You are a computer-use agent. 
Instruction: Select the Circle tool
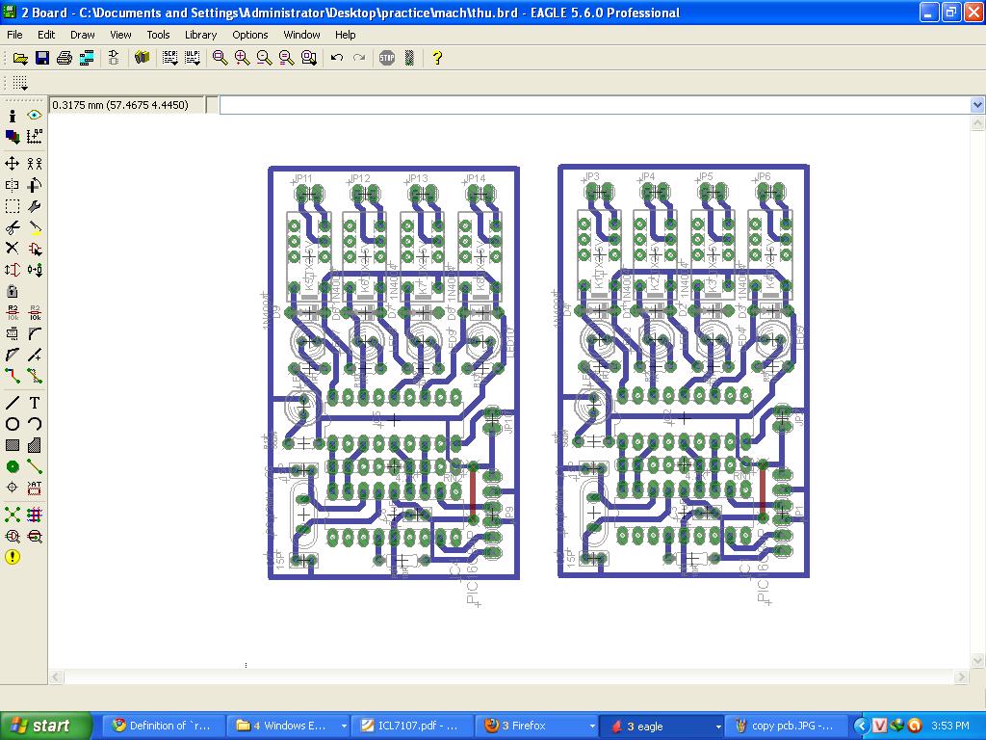click(12, 424)
